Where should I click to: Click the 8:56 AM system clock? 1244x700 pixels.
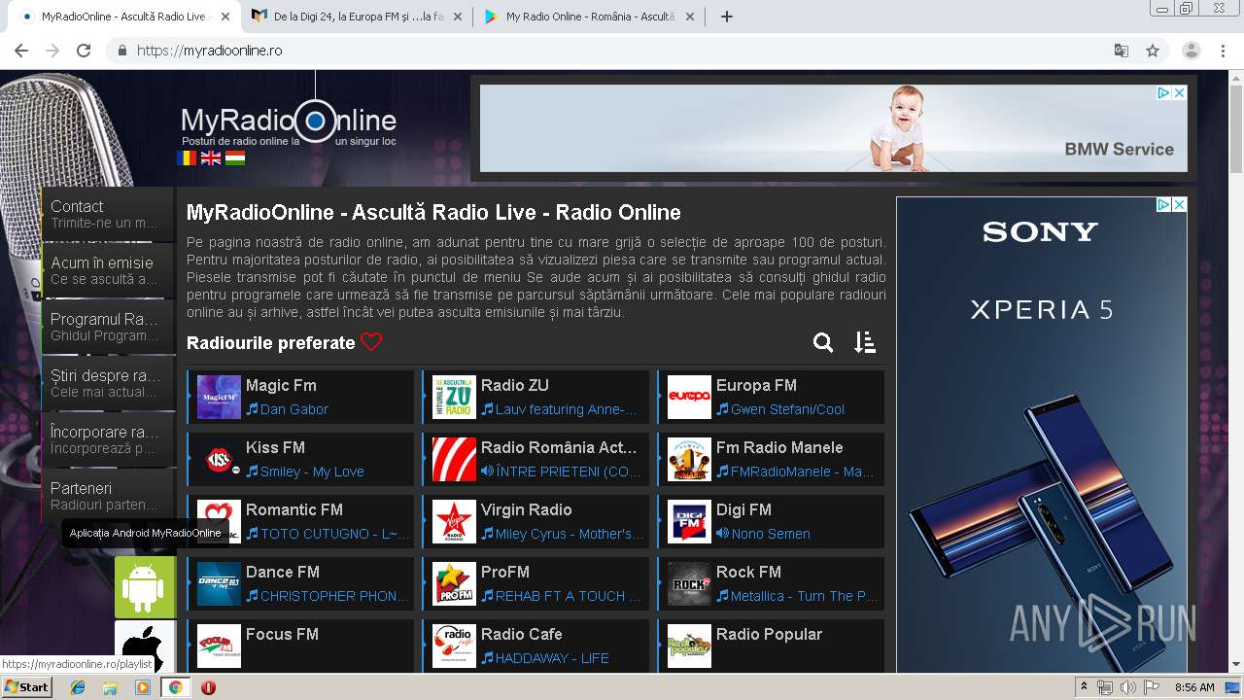tap(1194, 687)
